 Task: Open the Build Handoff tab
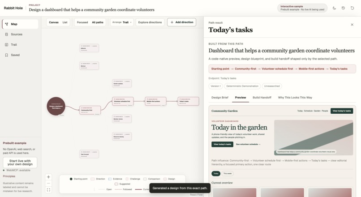[x=262, y=98]
